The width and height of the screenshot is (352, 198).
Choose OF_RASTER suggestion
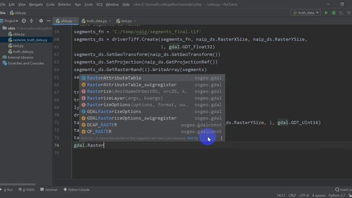[152, 131]
